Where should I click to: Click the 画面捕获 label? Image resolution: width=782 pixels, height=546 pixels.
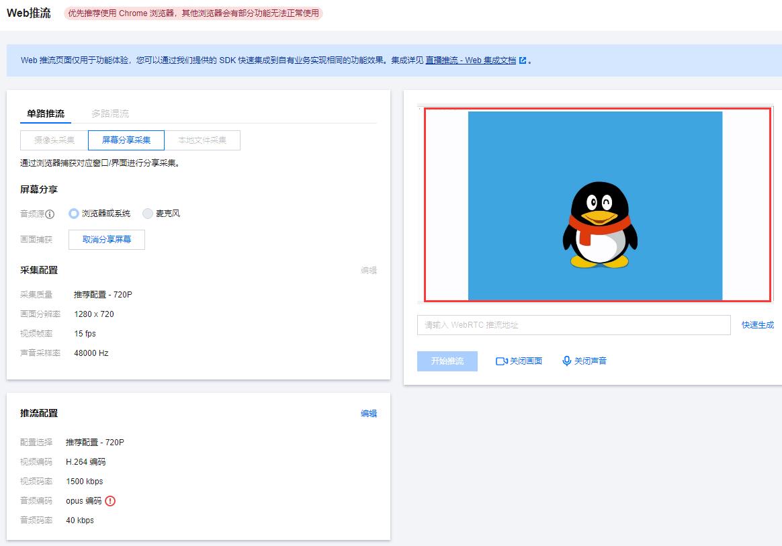(36, 239)
